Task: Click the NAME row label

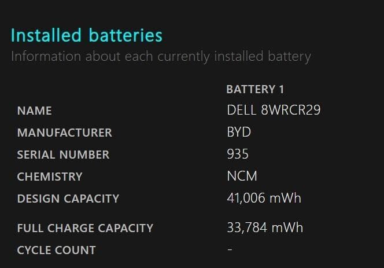Action: 34,111
